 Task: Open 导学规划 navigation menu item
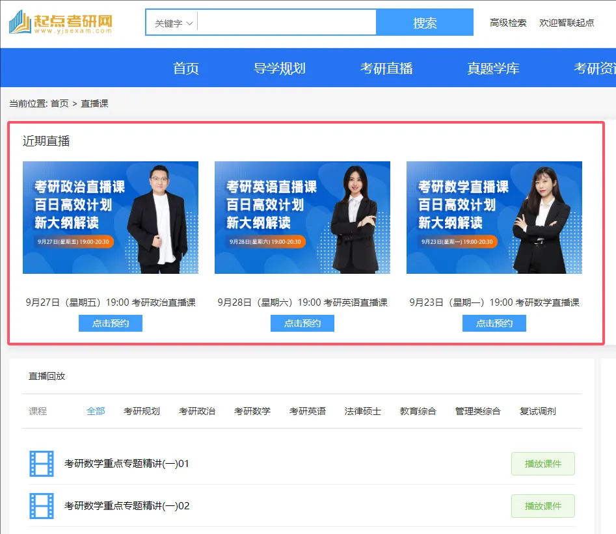tap(280, 68)
